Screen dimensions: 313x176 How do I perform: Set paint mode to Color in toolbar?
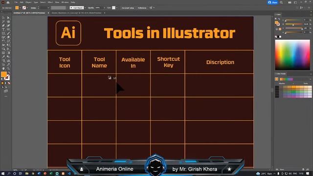pos(2,83)
